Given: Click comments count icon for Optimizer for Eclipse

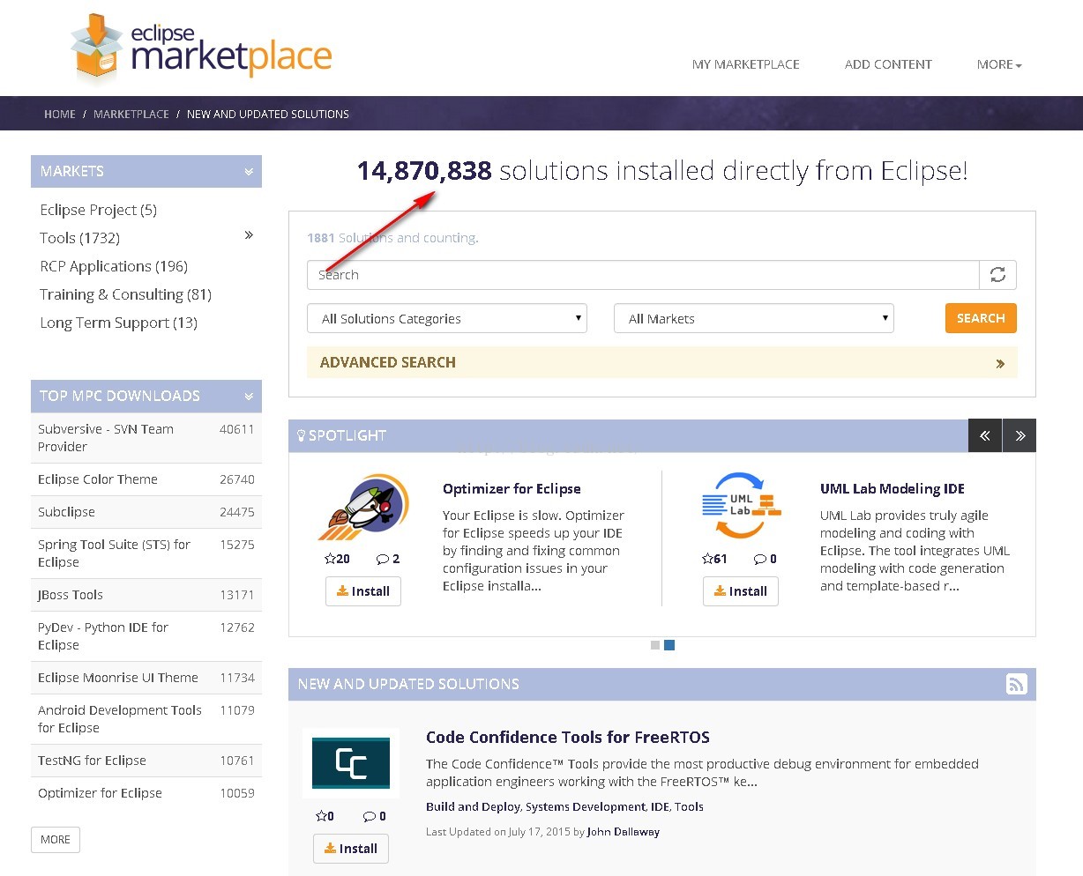Looking at the screenshot, I should tap(388, 559).
